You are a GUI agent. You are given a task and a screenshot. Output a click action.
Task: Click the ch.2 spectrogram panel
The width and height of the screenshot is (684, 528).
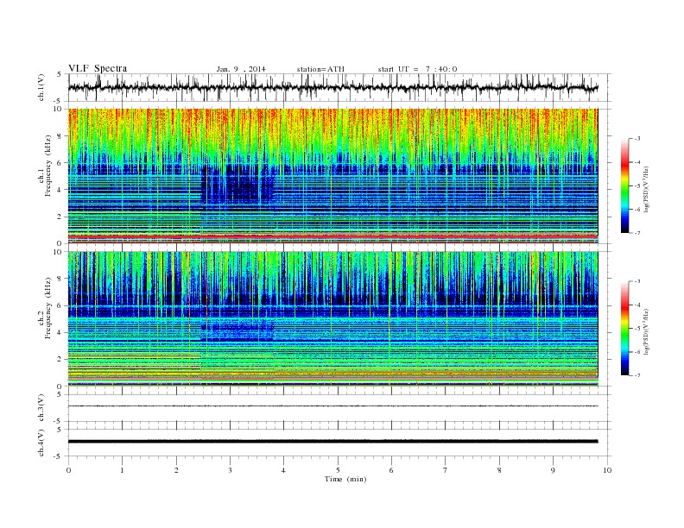[x=332, y=319]
